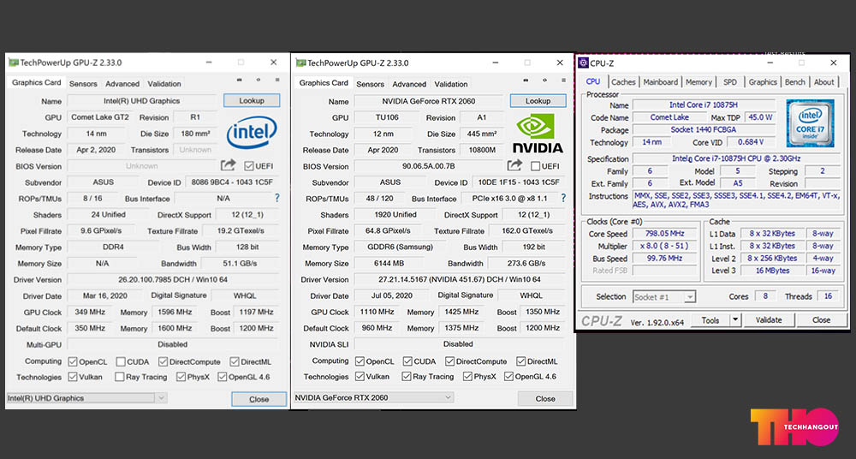Toggle DirectCompute checkbox in NVIDIA GPU-Z window
Viewport: 856px width, 459px height.
click(x=450, y=361)
